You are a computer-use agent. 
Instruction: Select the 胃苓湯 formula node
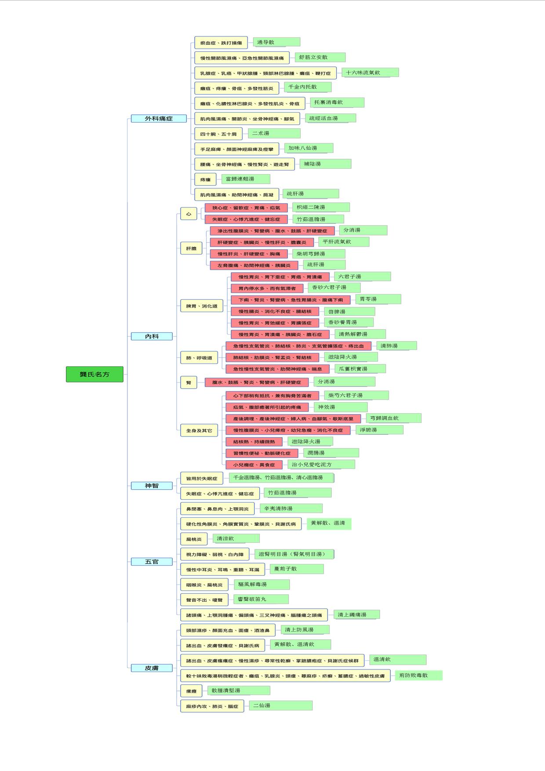pos(378,299)
